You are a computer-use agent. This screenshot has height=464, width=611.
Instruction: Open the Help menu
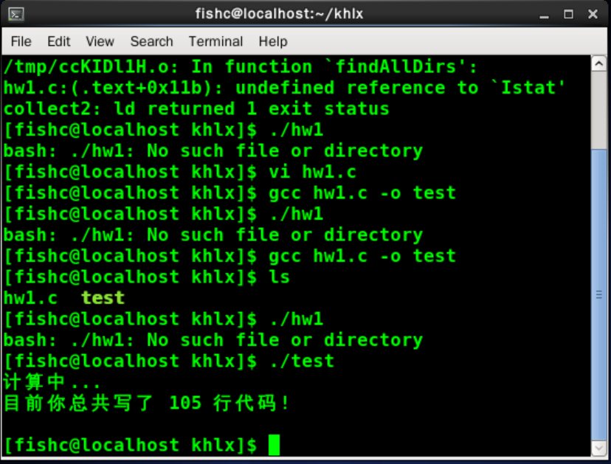click(273, 41)
